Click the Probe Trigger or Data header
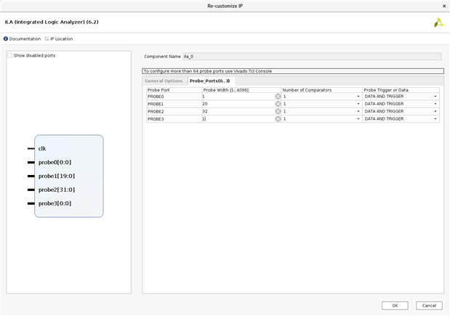 401,90
